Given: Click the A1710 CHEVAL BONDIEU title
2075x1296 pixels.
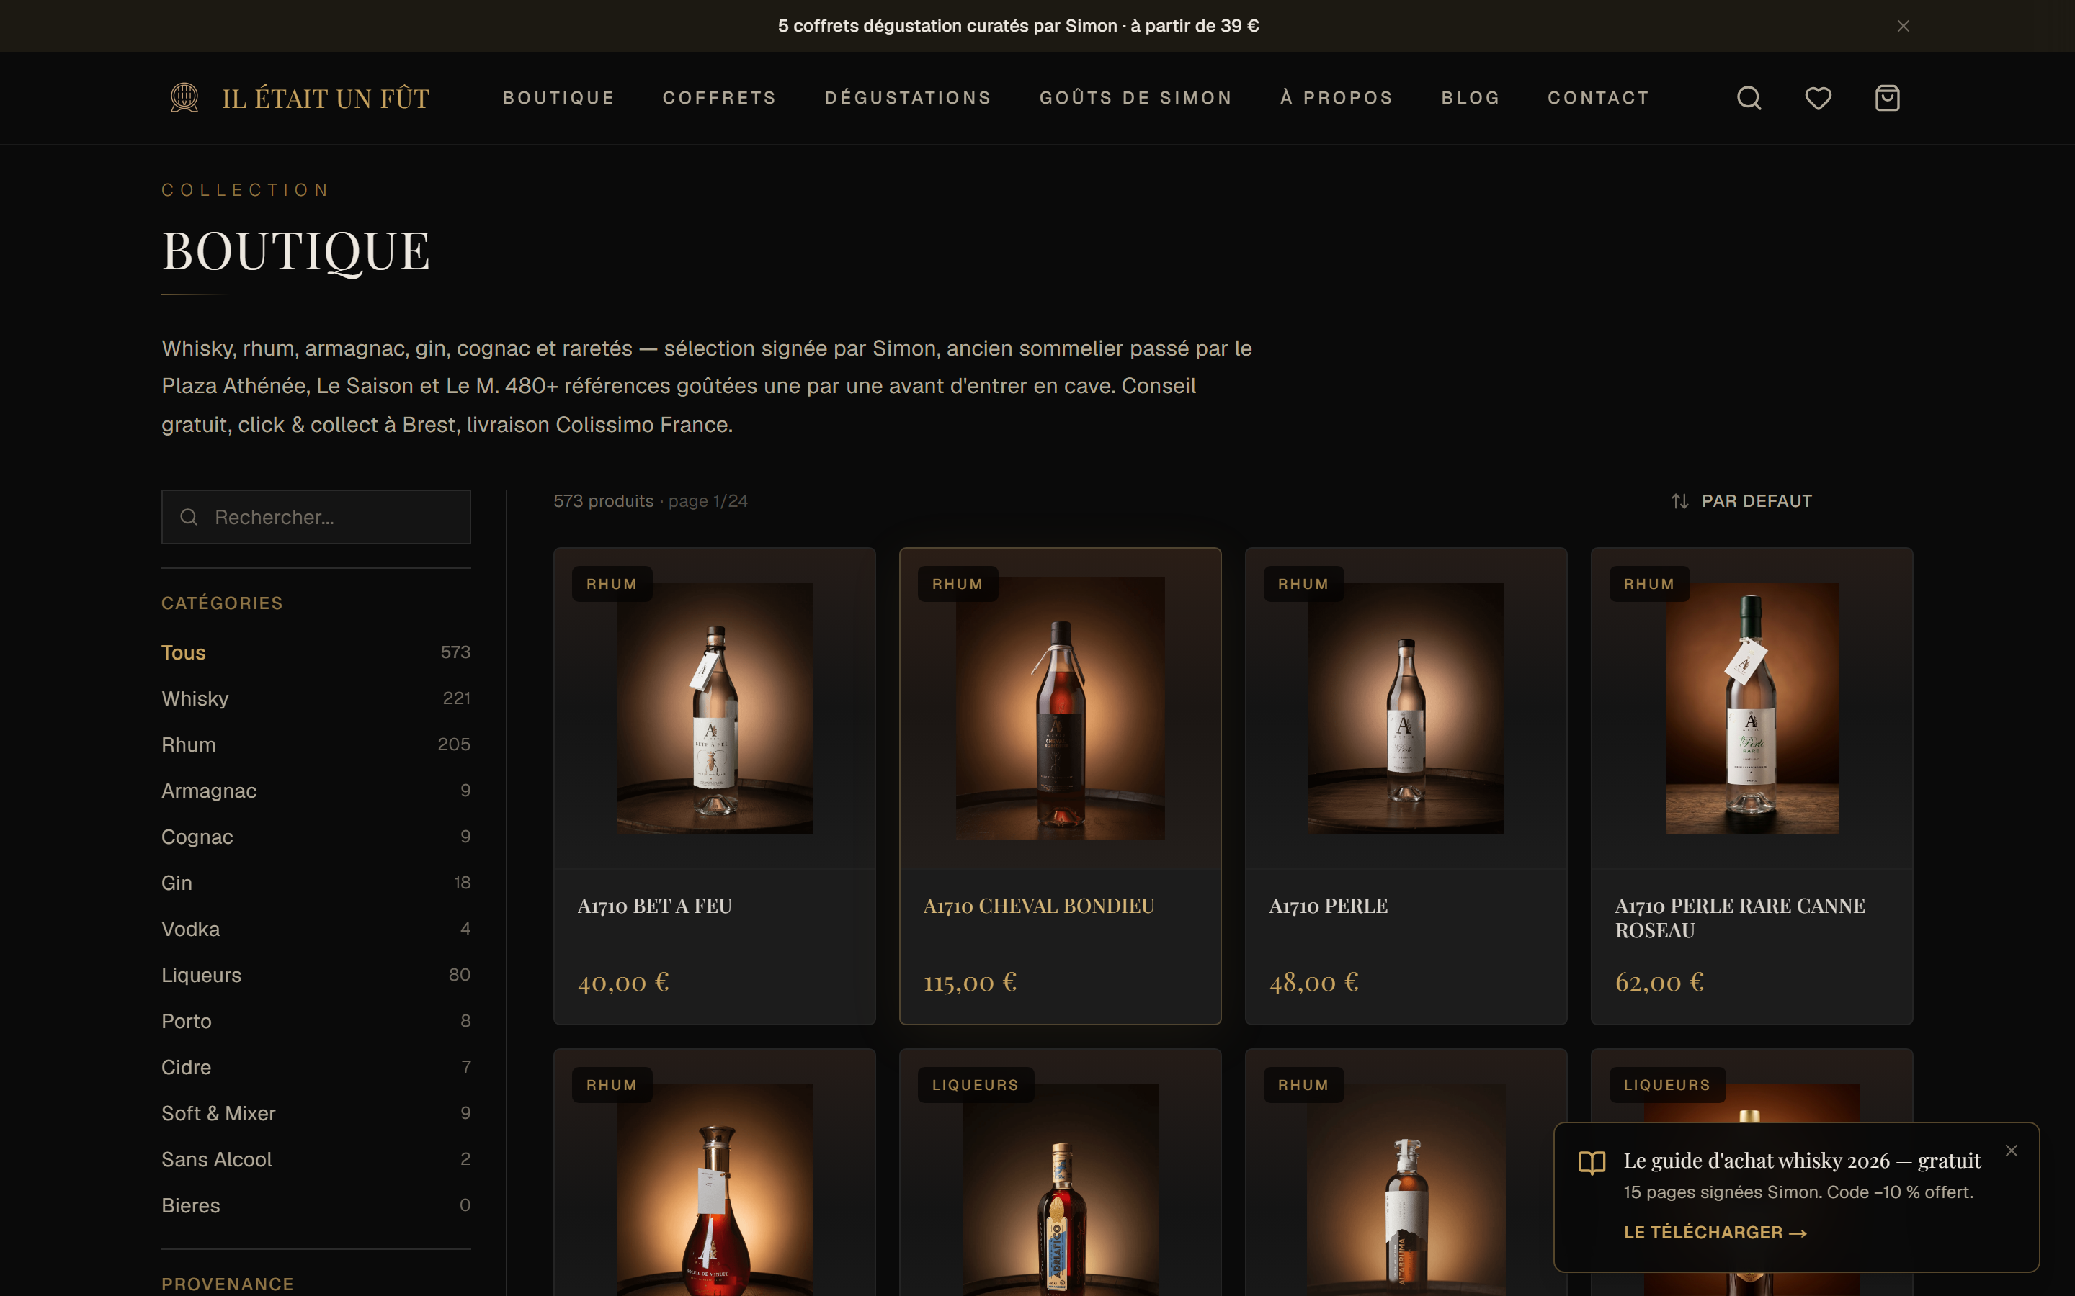Looking at the screenshot, I should coord(1038,906).
